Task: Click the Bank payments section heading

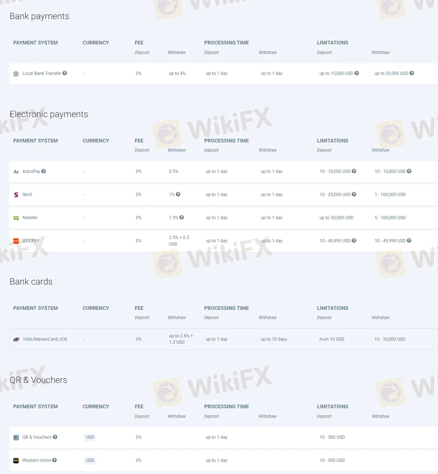Action: point(39,16)
